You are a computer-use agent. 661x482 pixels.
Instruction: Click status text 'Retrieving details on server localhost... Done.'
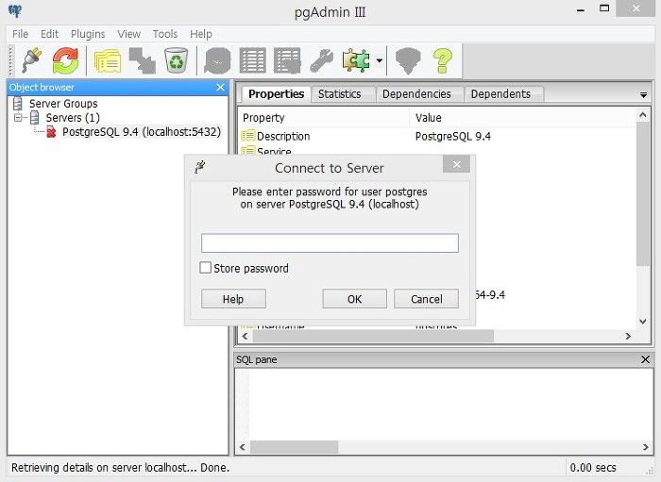(x=120, y=467)
